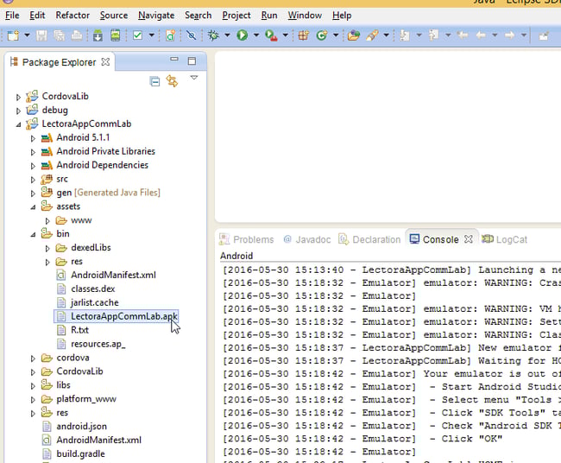Click the New Java Package icon

tap(304, 35)
